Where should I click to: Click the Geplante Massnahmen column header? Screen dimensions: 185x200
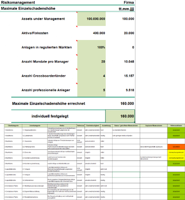153,126
